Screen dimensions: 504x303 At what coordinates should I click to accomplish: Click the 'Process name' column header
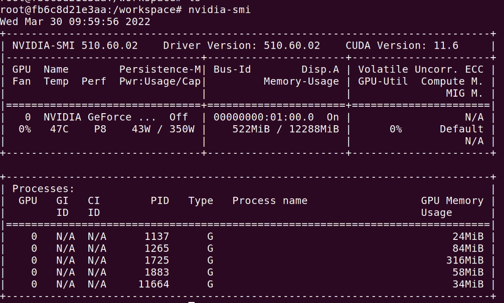point(270,201)
